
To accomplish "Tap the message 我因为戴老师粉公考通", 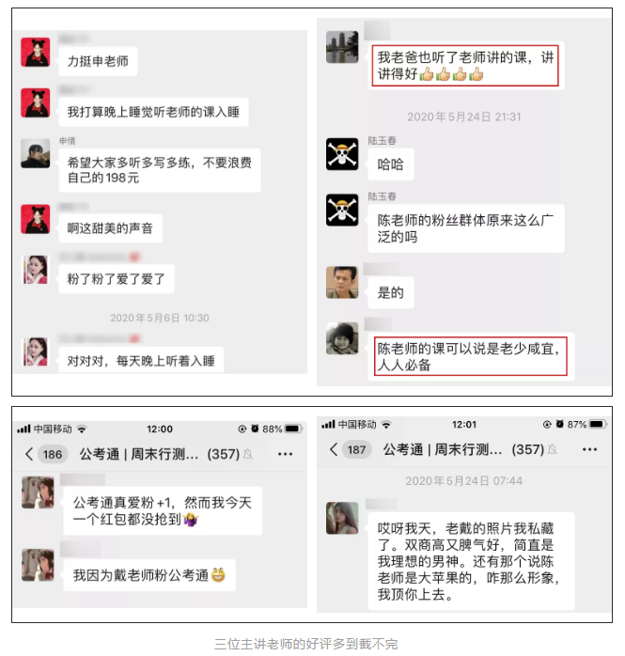I will [x=149, y=575].
